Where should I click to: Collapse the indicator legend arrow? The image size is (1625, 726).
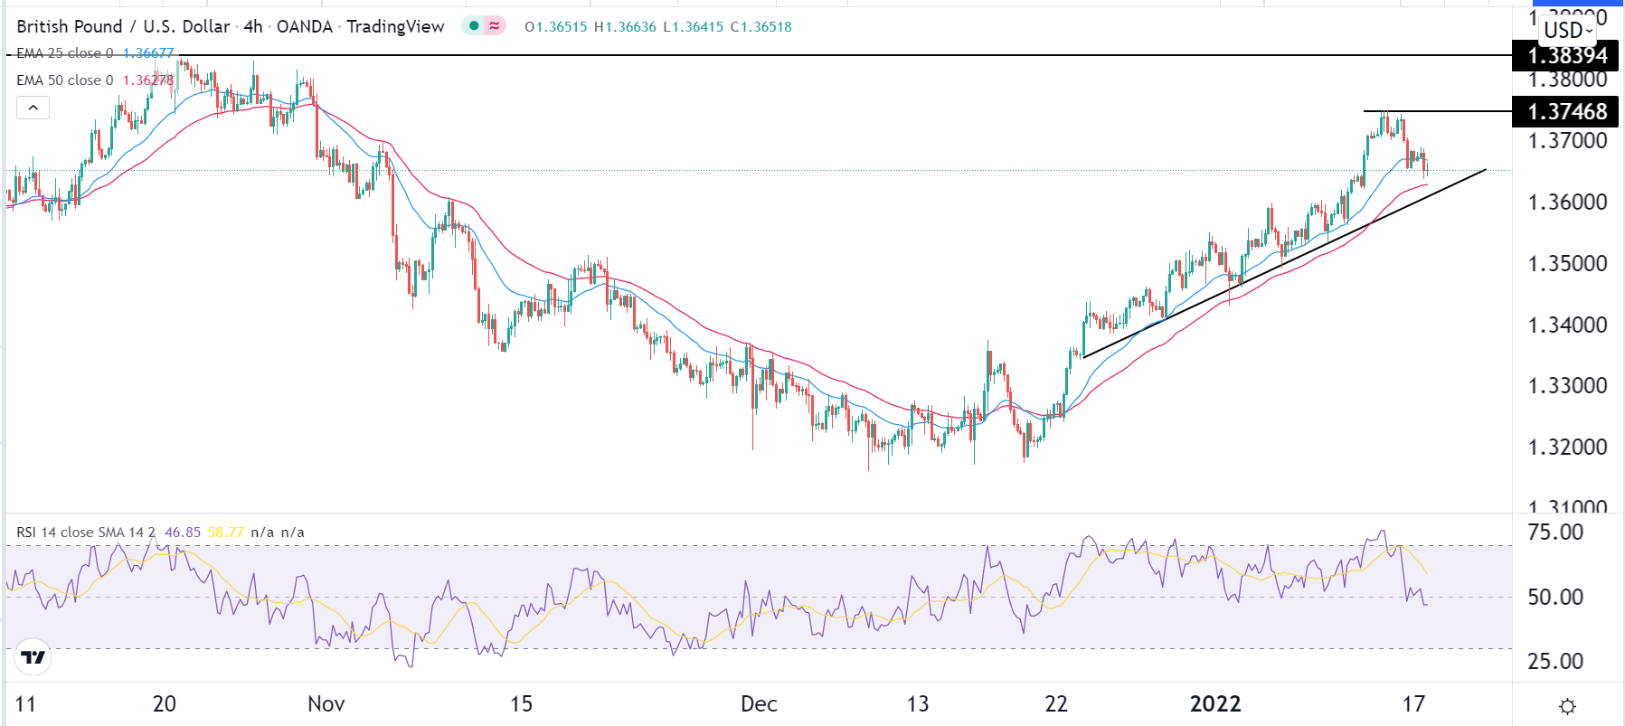pos(33,108)
